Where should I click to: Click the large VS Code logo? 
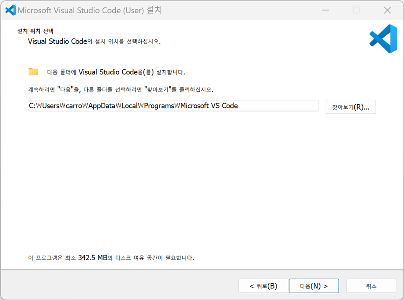coord(383,39)
